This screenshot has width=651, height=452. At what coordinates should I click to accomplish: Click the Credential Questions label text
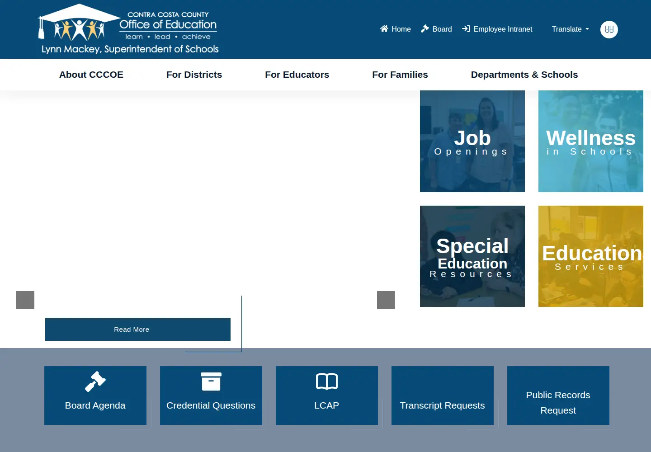pyautogui.click(x=211, y=405)
